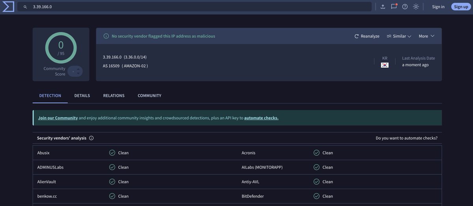Viewport: 473px width, 206px height.
Task: Open the automate checks link
Action: [x=261, y=118]
